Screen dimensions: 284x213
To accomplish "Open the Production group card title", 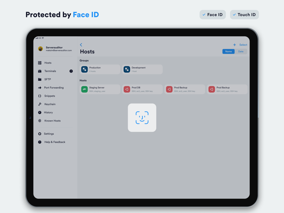I will coord(95,68).
